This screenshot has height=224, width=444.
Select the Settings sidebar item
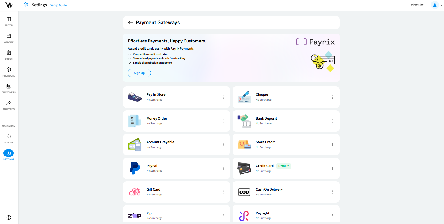[9, 153]
